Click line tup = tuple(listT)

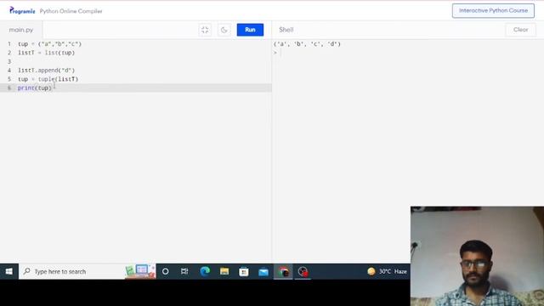(48, 79)
